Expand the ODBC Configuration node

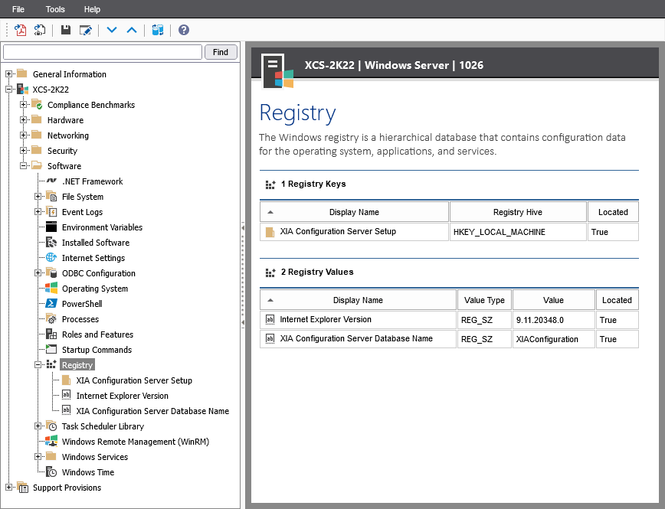click(x=38, y=273)
